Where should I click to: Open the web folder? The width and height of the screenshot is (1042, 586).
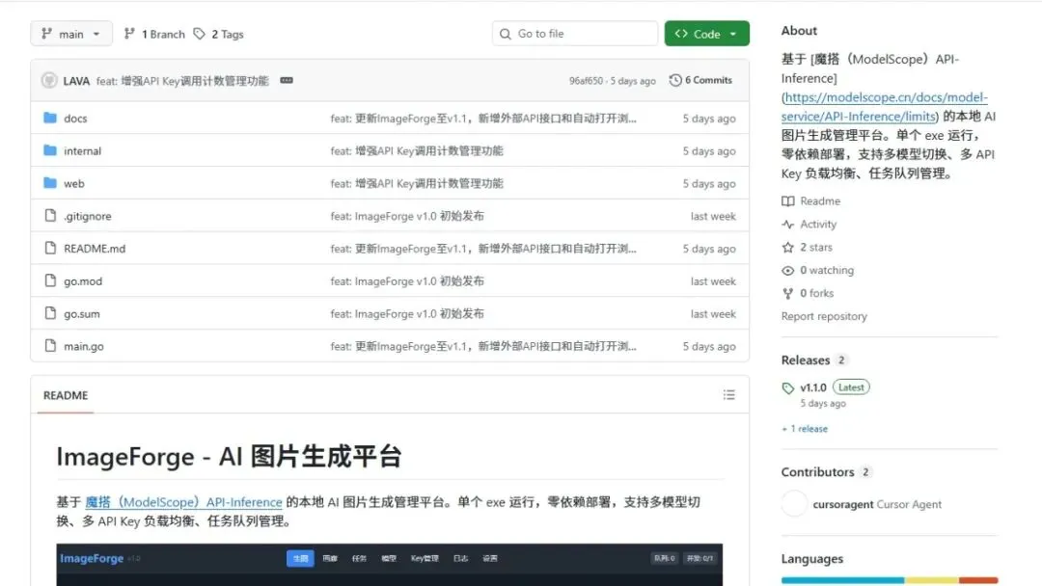tap(73, 183)
